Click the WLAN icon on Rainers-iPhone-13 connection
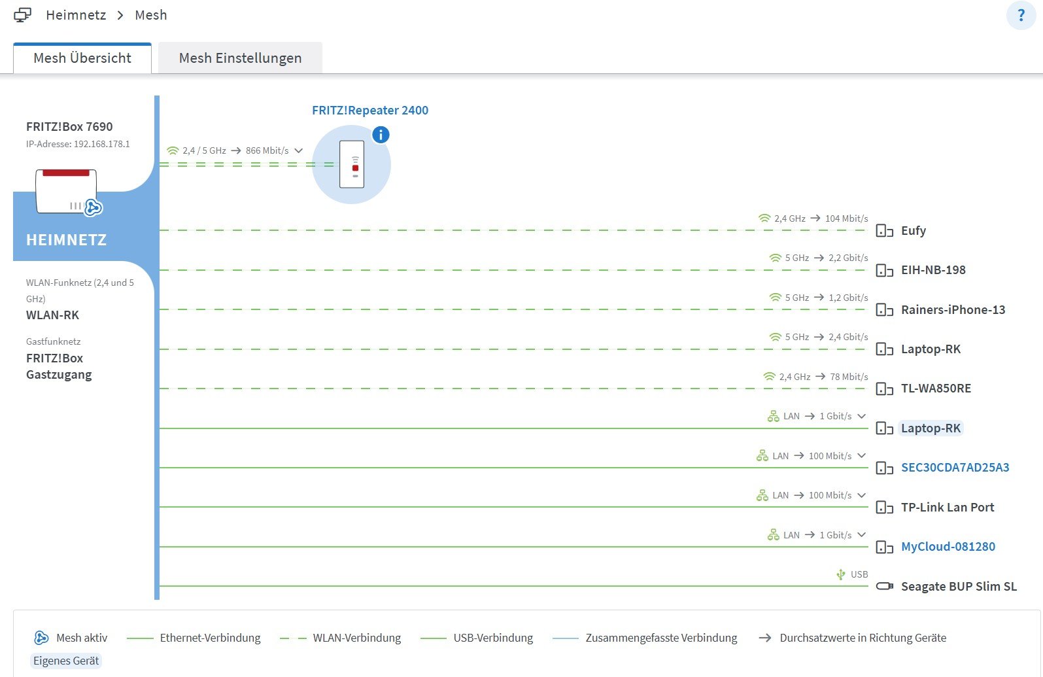This screenshot has height=677, width=1043. coord(776,298)
